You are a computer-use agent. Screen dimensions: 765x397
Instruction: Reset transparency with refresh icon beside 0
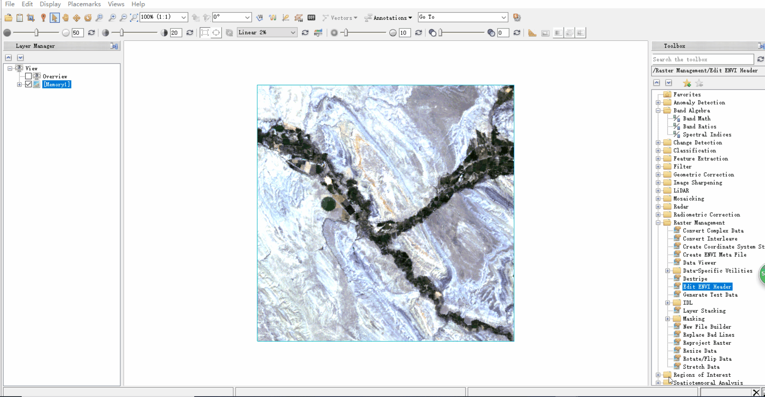517,33
